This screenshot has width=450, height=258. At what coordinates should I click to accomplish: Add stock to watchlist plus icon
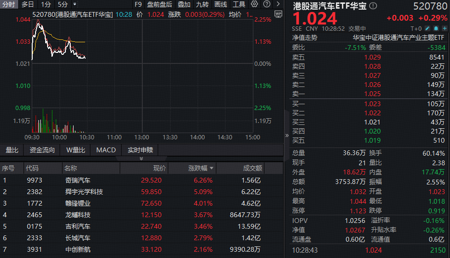(445, 28)
